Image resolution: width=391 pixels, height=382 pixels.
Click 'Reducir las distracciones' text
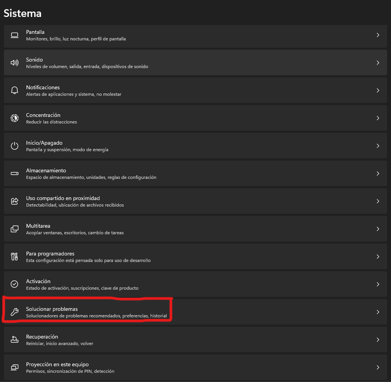(x=51, y=122)
